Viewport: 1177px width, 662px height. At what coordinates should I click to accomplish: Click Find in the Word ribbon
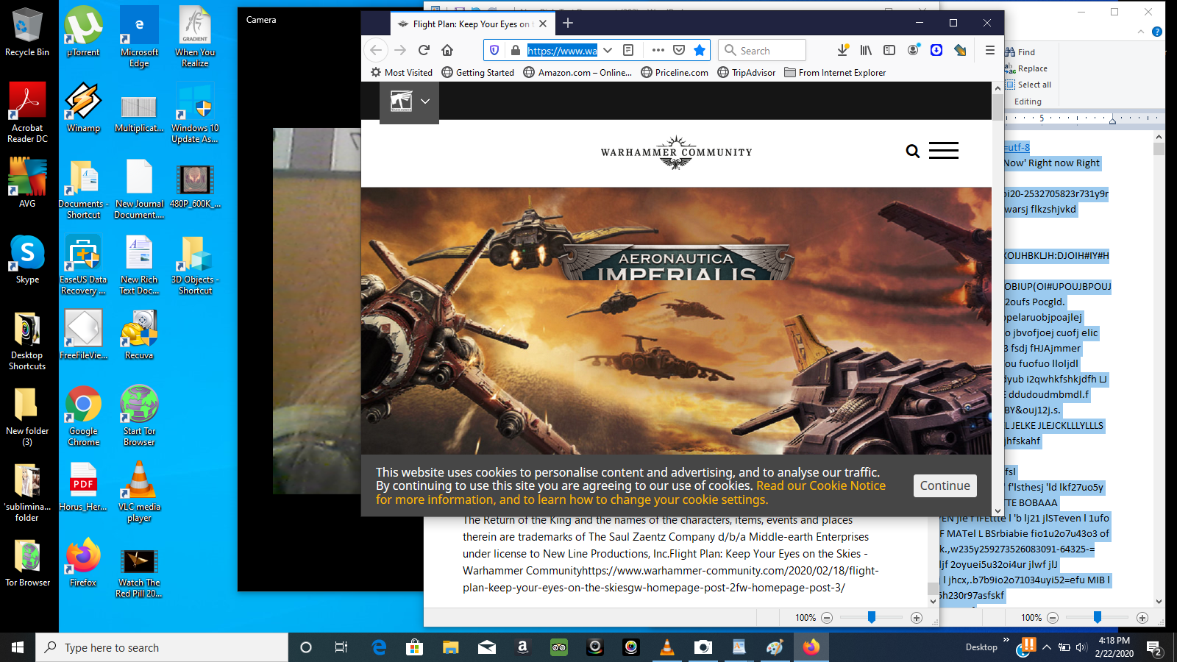(1020, 52)
